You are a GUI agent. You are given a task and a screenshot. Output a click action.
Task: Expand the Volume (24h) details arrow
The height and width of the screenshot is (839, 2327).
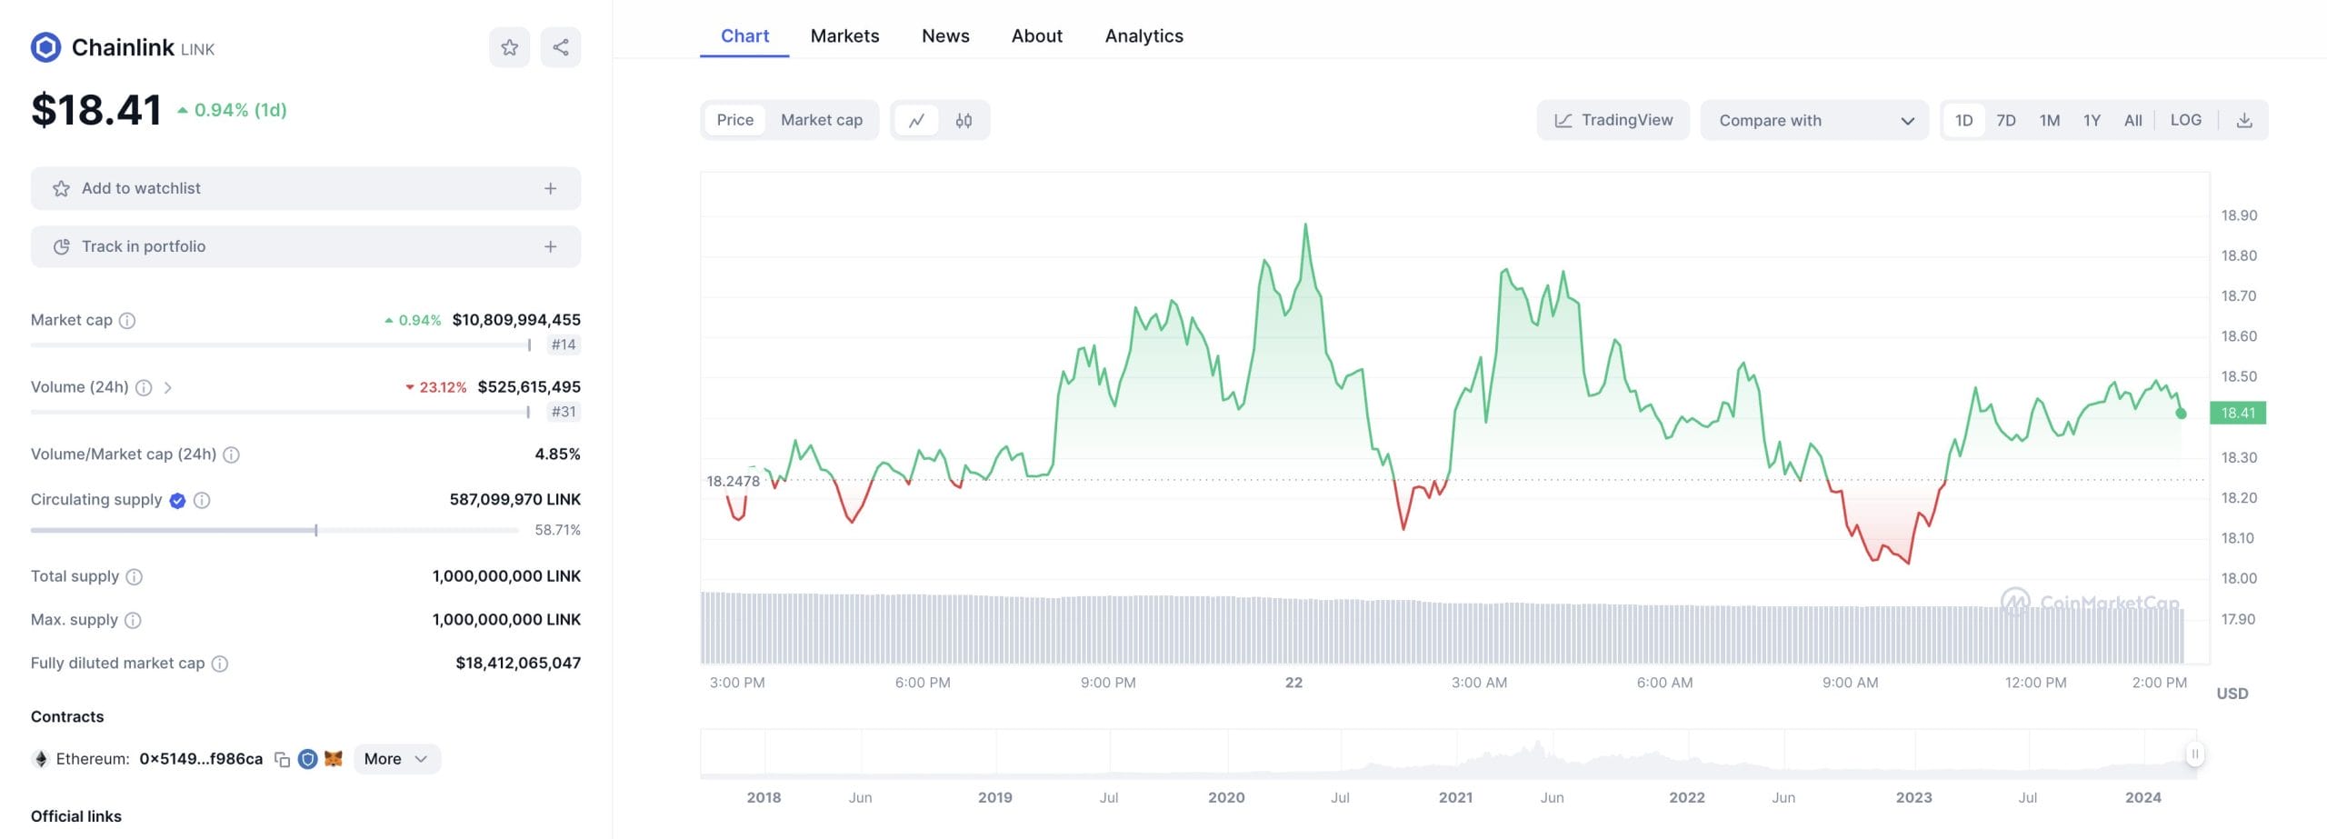(168, 386)
